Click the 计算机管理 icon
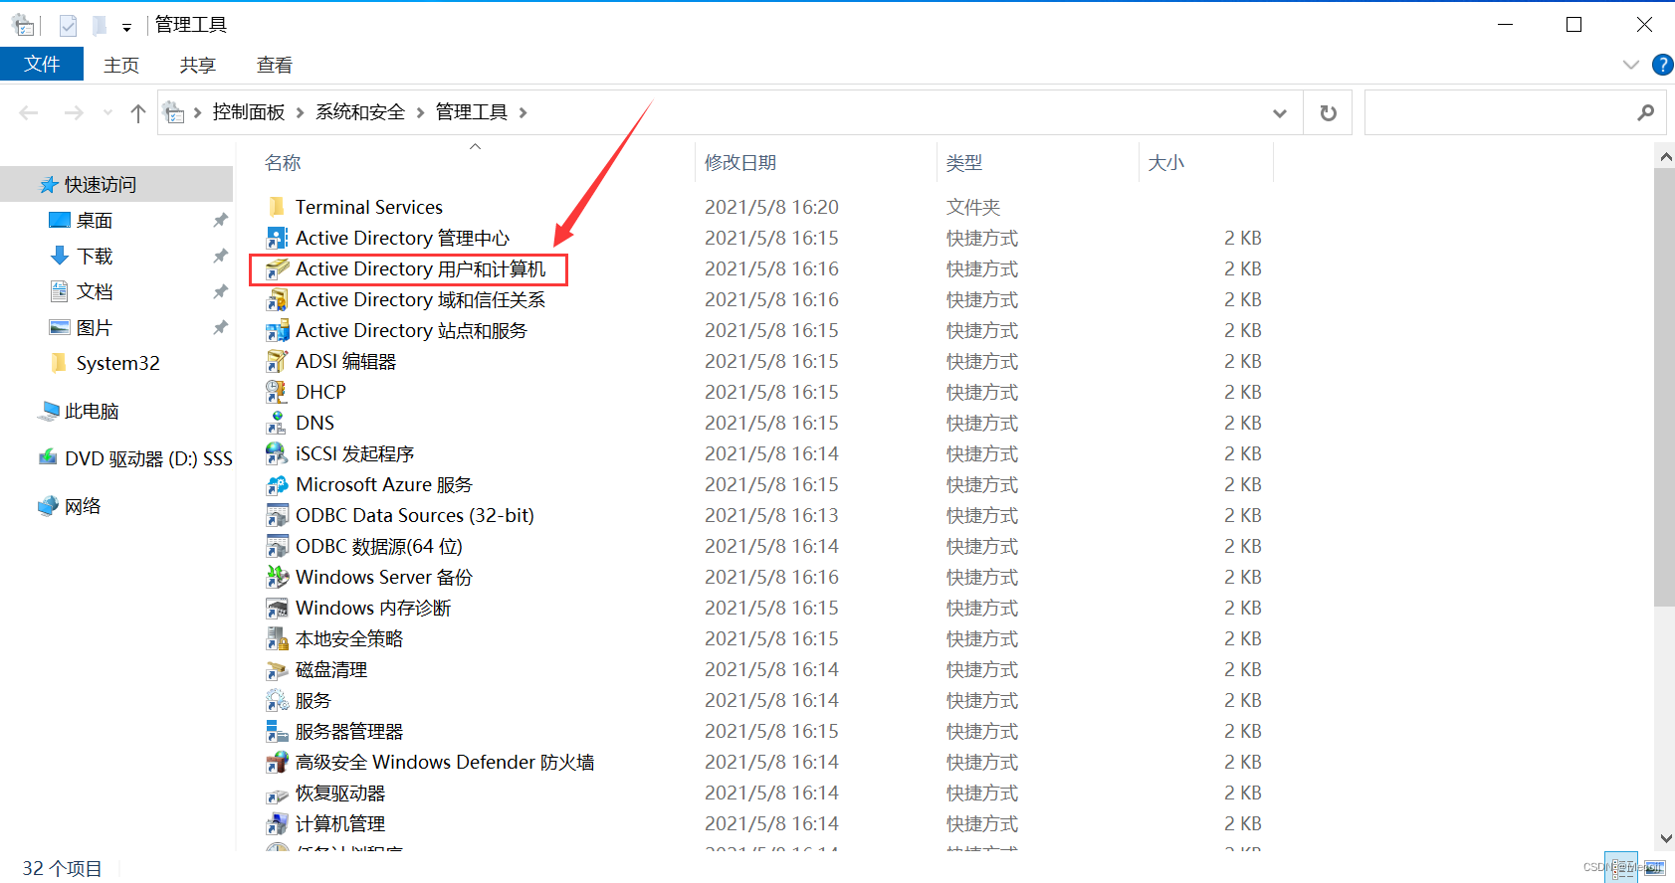 (277, 823)
